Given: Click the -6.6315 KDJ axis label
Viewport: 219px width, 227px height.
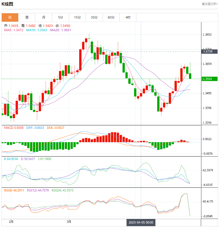Looking at the screenshot, I should [x=207, y=185].
